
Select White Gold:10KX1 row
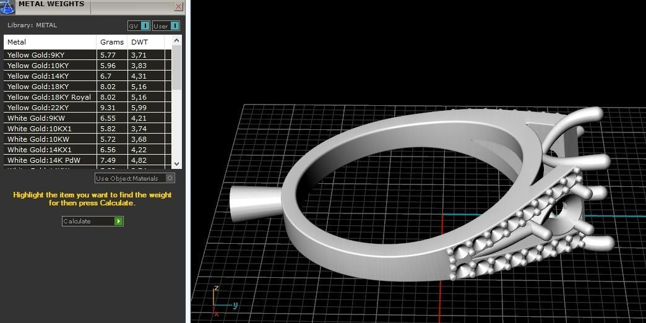(x=87, y=129)
